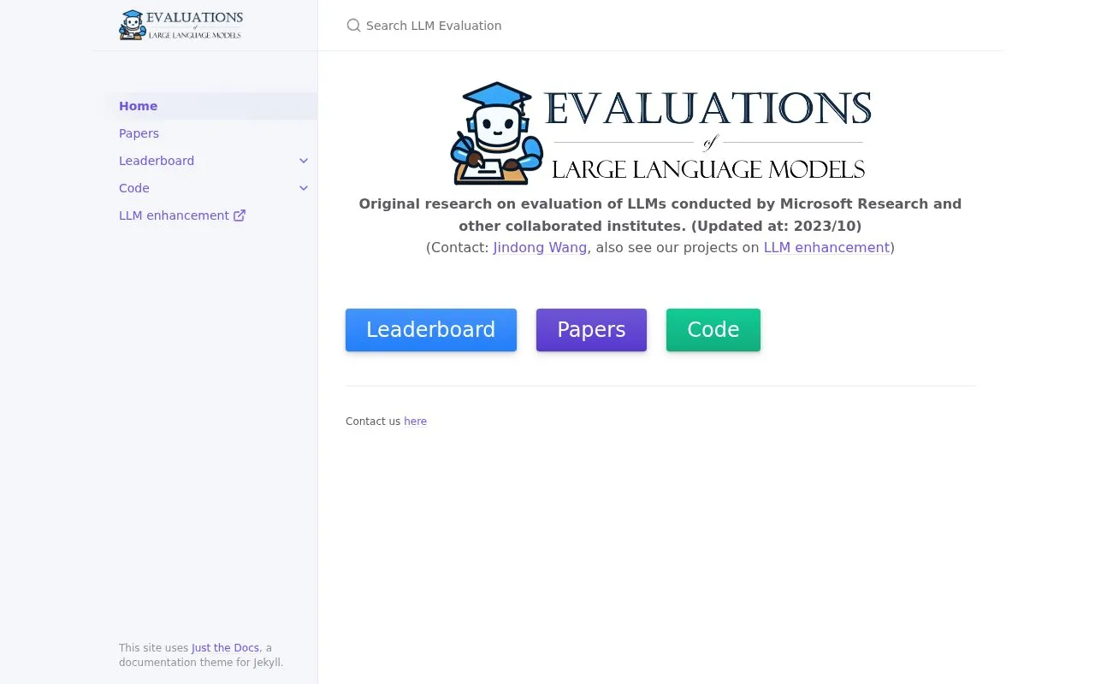Click the blue Leaderboard button
1095x684 pixels.
click(431, 330)
